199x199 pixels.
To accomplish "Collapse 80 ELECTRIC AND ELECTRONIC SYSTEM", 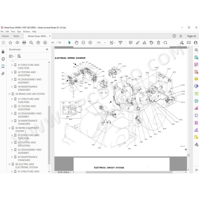I will point(9,164).
